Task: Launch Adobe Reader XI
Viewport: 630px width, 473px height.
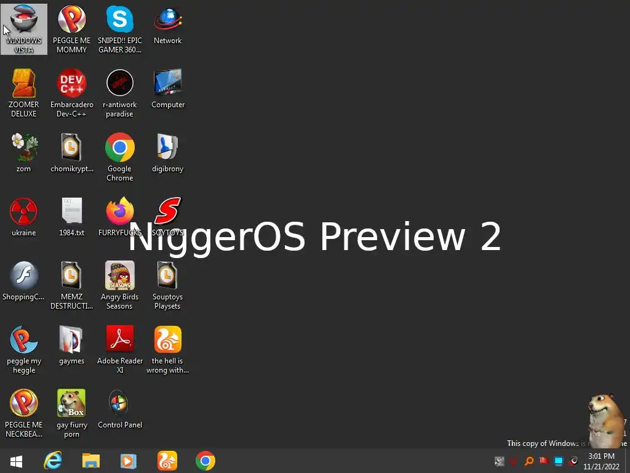Action: [x=120, y=349]
